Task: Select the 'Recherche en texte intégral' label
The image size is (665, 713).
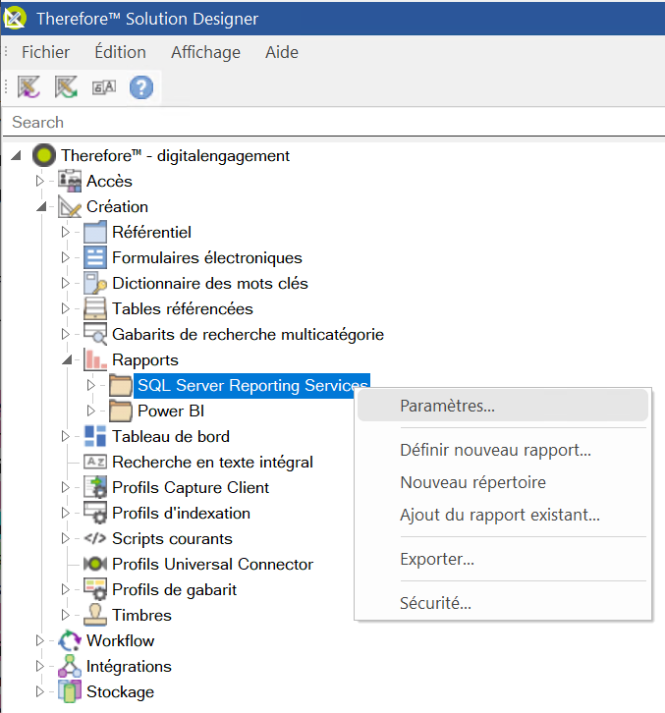Action: (x=212, y=462)
